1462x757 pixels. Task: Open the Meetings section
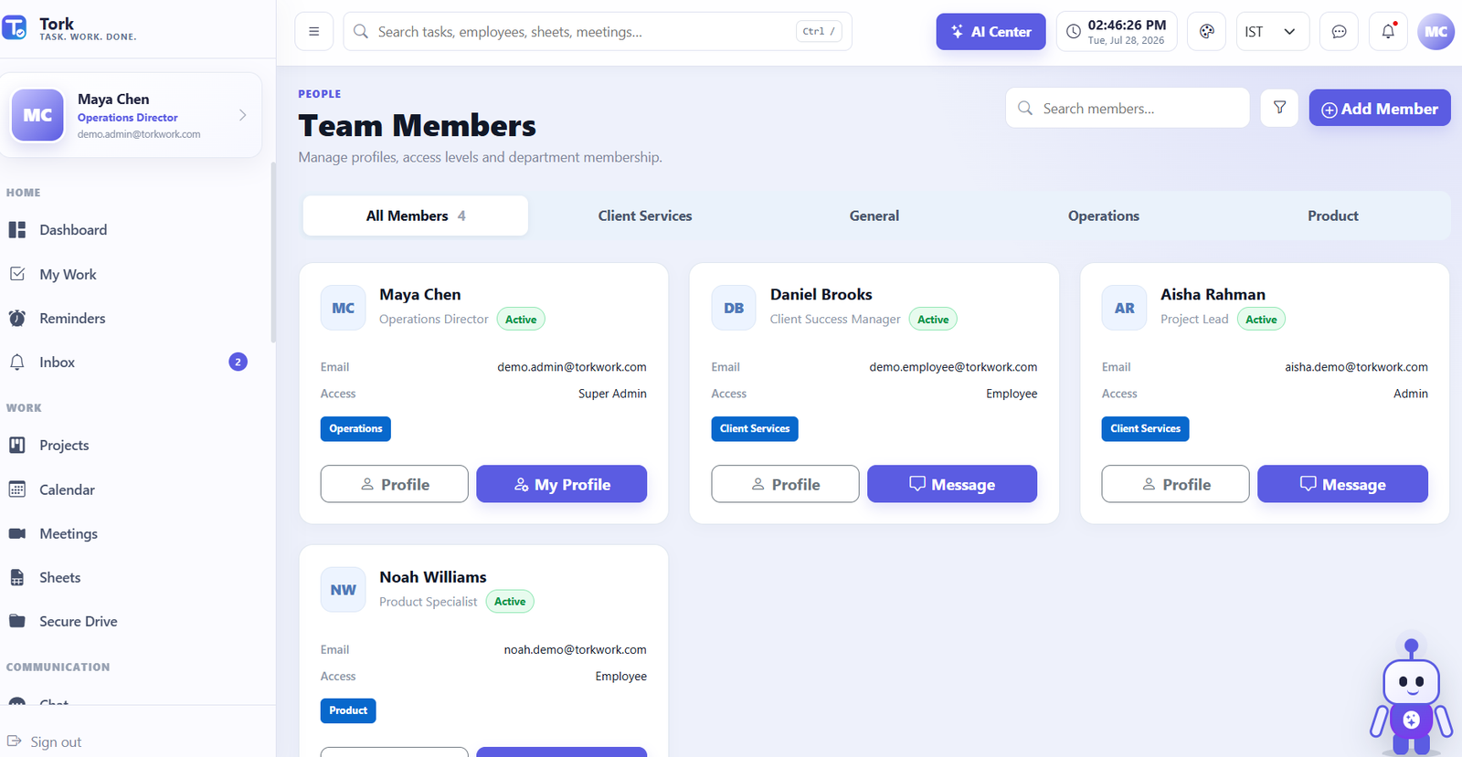pos(69,533)
